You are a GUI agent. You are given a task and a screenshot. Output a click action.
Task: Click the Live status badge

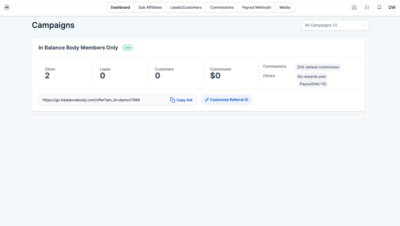pyautogui.click(x=127, y=47)
